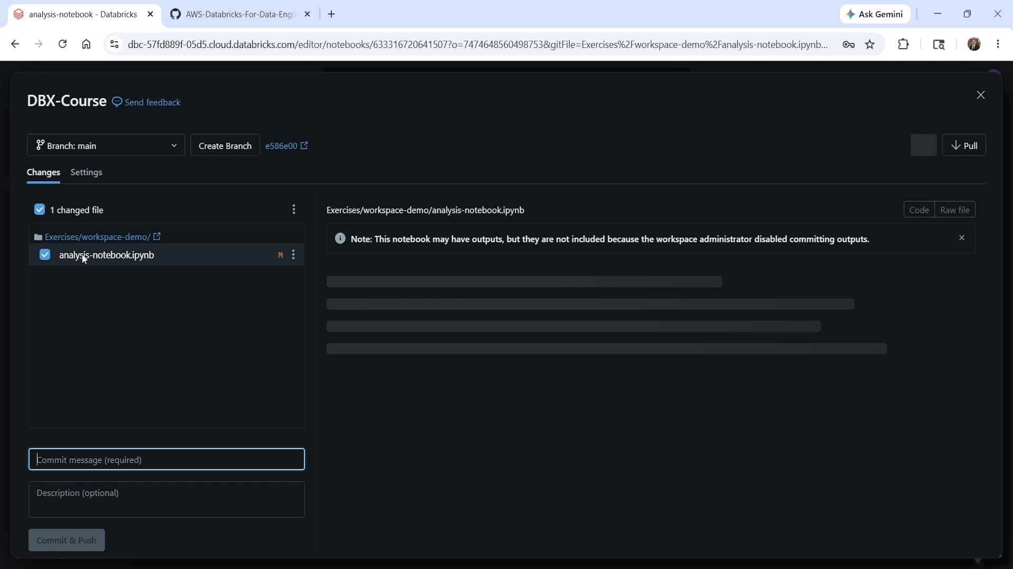
Task: Select the analysis-notebook - Databricks browser tab
Action: pyautogui.click(x=83, y=14)
